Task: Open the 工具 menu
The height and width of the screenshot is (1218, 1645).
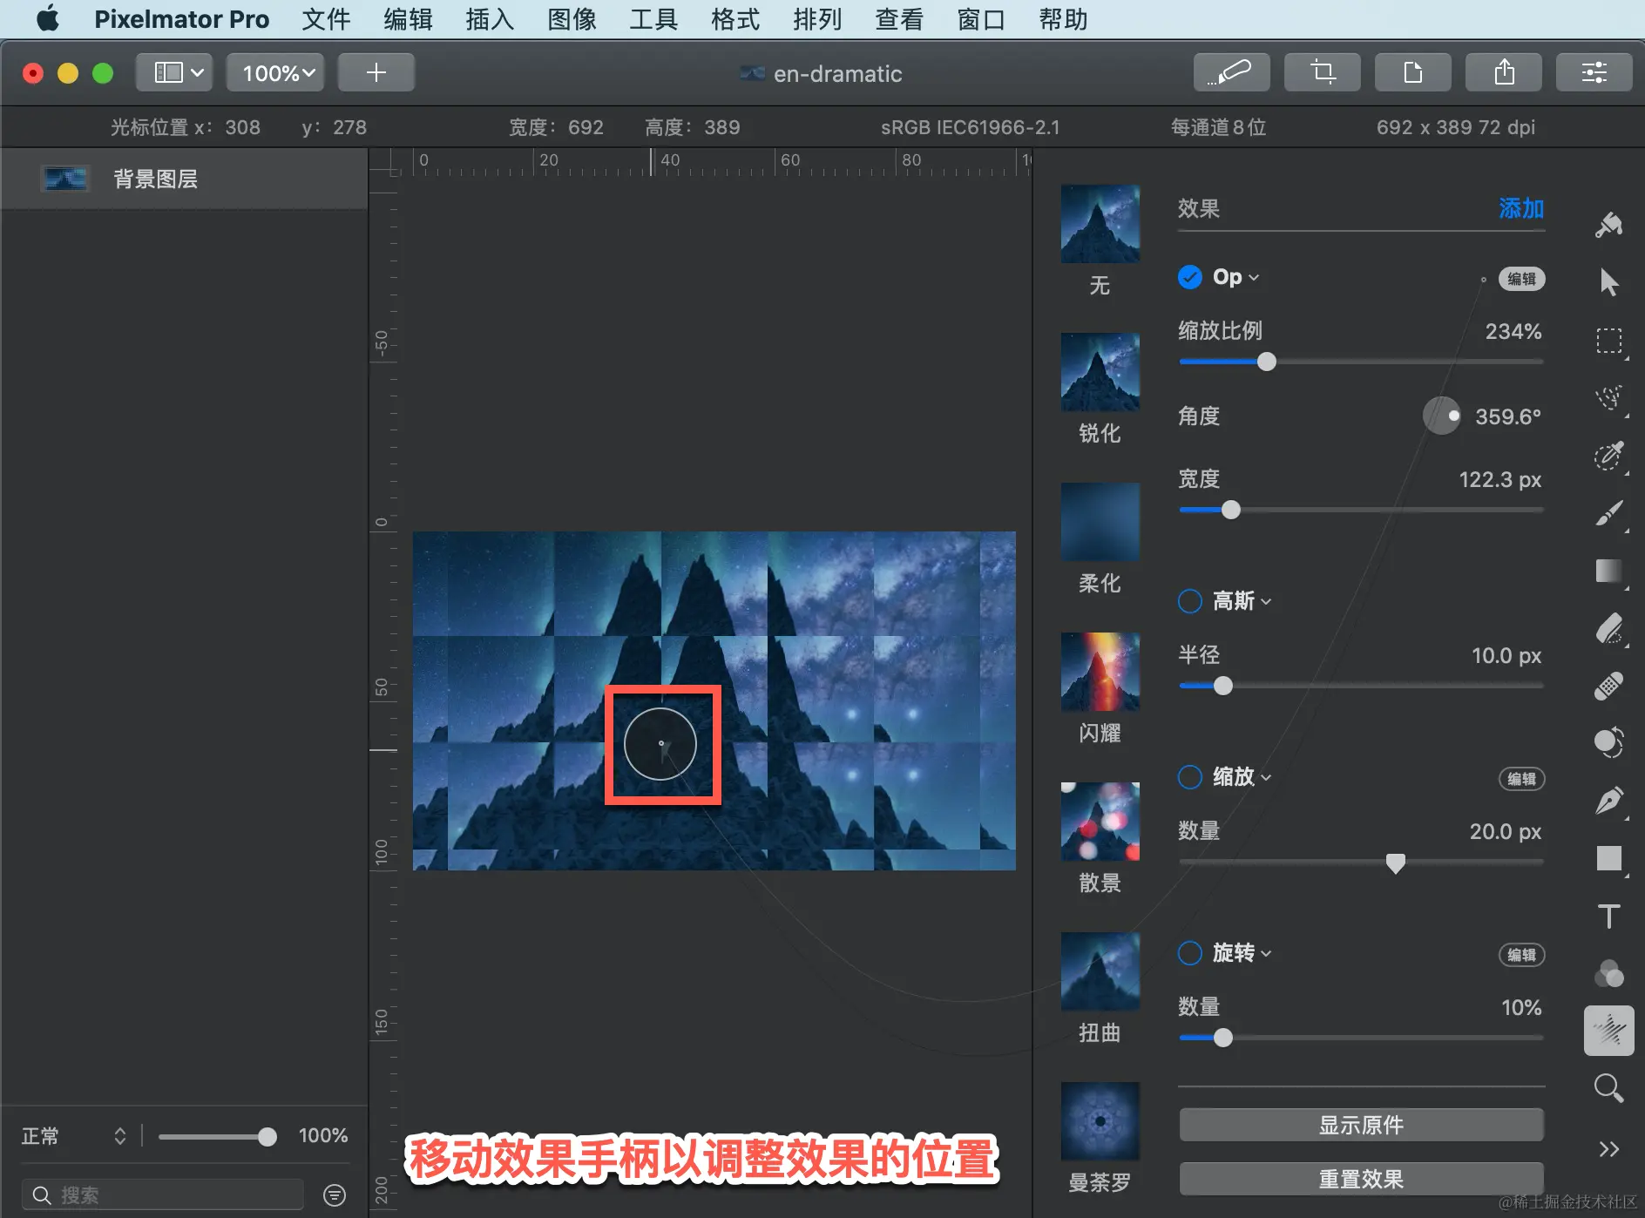Action: [x=653, y=19]
